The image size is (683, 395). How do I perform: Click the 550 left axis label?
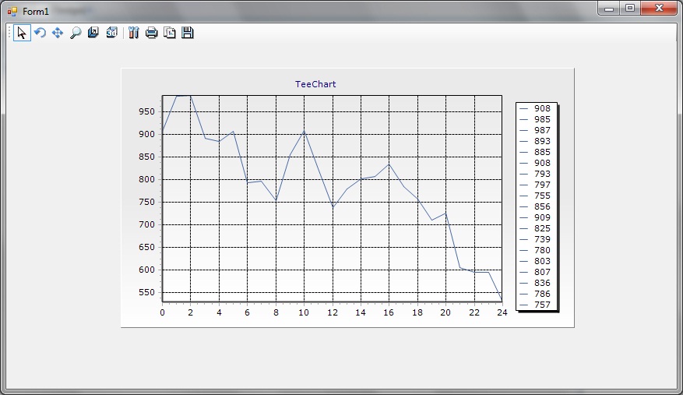click(x=146, y=292)
